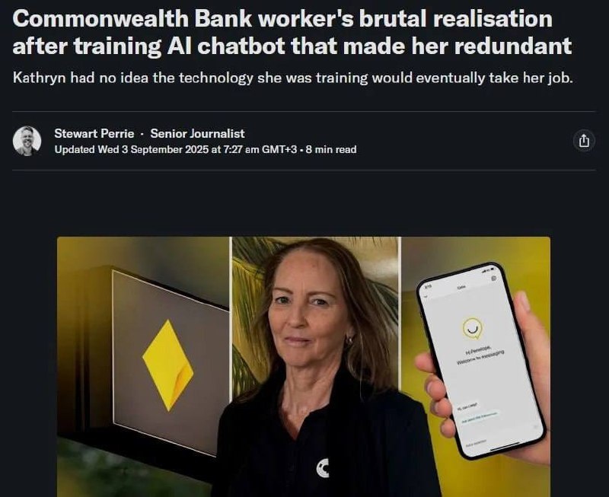609x497 pixels.
Task: Click the article headline about Commonwealth Bank
Action: pos(292,32)
